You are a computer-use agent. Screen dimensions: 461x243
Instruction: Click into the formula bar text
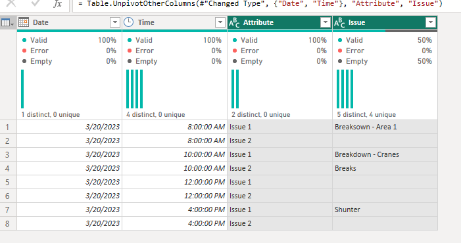pos(260,4)
